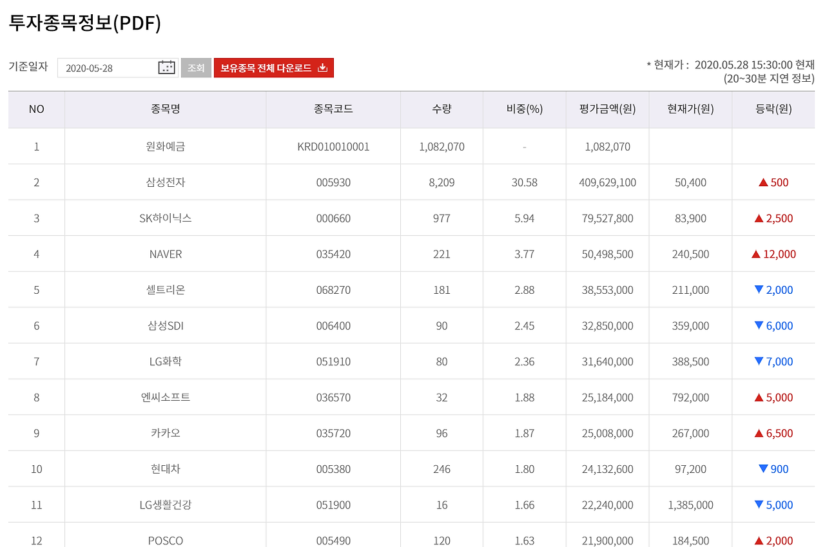The image size is (825, 547).
Task: Click the valuation 409,629,100
Action: pos(608,183)
